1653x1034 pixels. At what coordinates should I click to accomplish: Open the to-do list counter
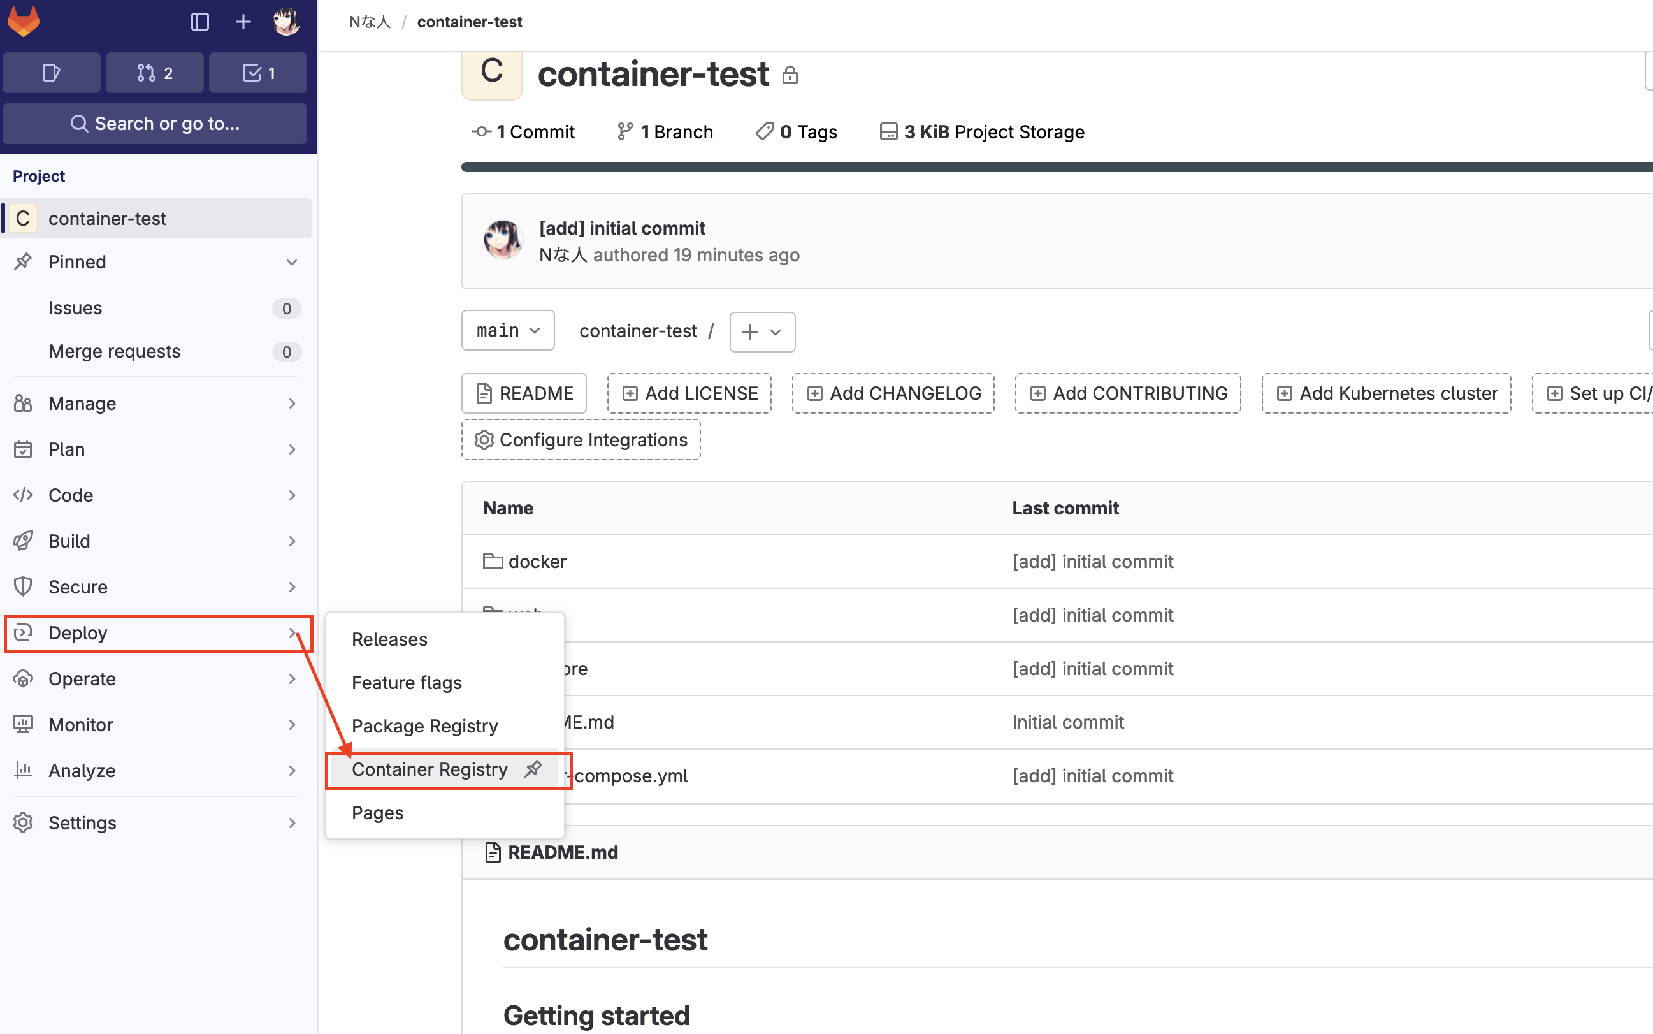click(257, 73)
